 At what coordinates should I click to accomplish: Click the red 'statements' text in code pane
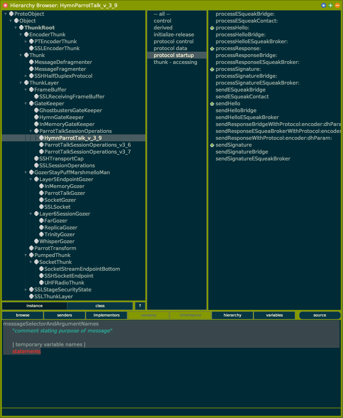(27, 351)
